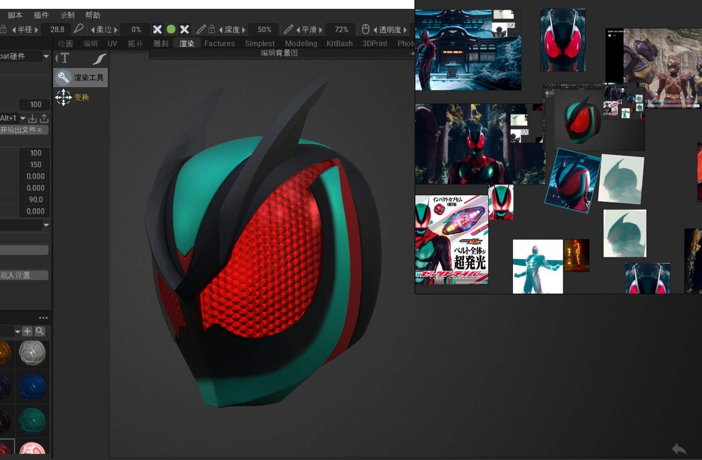Click the 编辑背景图 button
The height and width of the screenshot is (460, 702).
(x=279, y=53)
